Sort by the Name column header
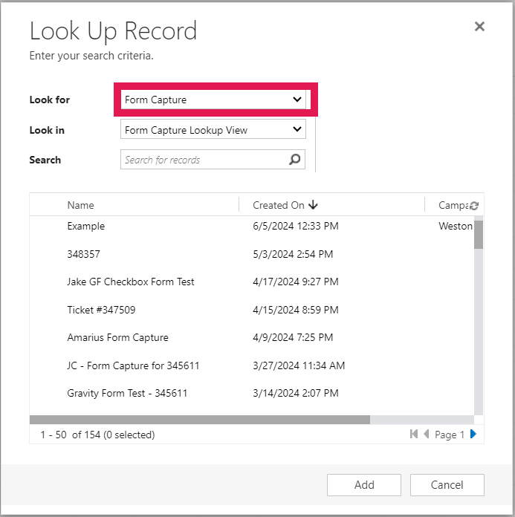Viewport: 515px width, 517px height. 80,205
